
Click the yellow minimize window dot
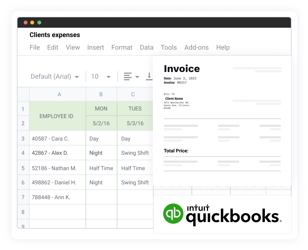tap(32, 22)
